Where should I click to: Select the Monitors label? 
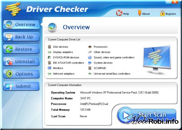(58, 68)
